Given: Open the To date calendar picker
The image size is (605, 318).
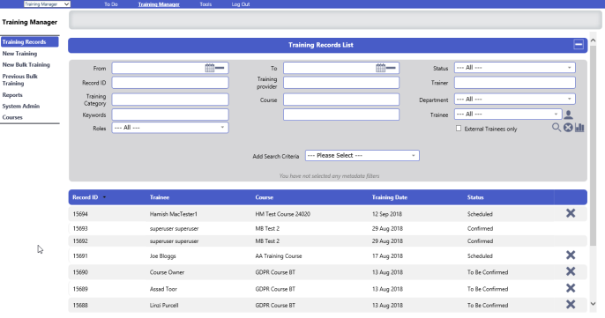Looking at the screenshot, I should tap(380, 68).
